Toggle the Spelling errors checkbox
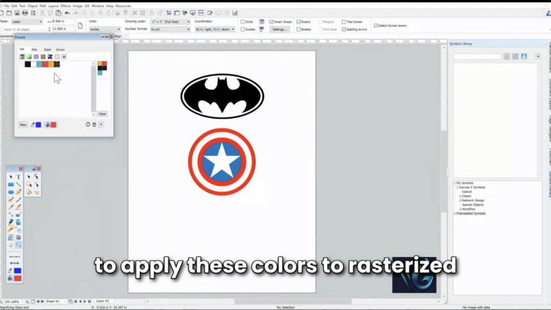 344,29
